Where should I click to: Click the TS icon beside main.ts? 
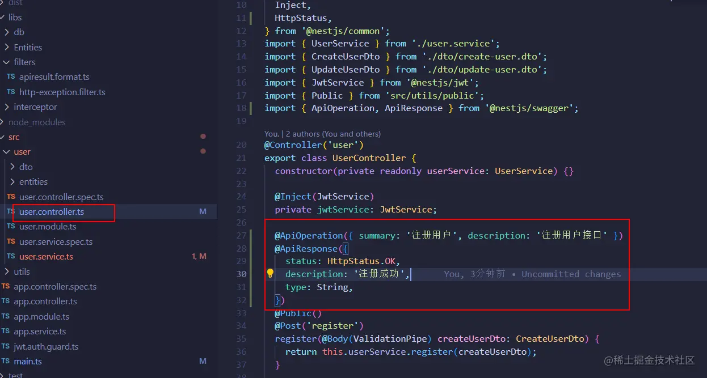pyautogui.click(x=5, y=361)
